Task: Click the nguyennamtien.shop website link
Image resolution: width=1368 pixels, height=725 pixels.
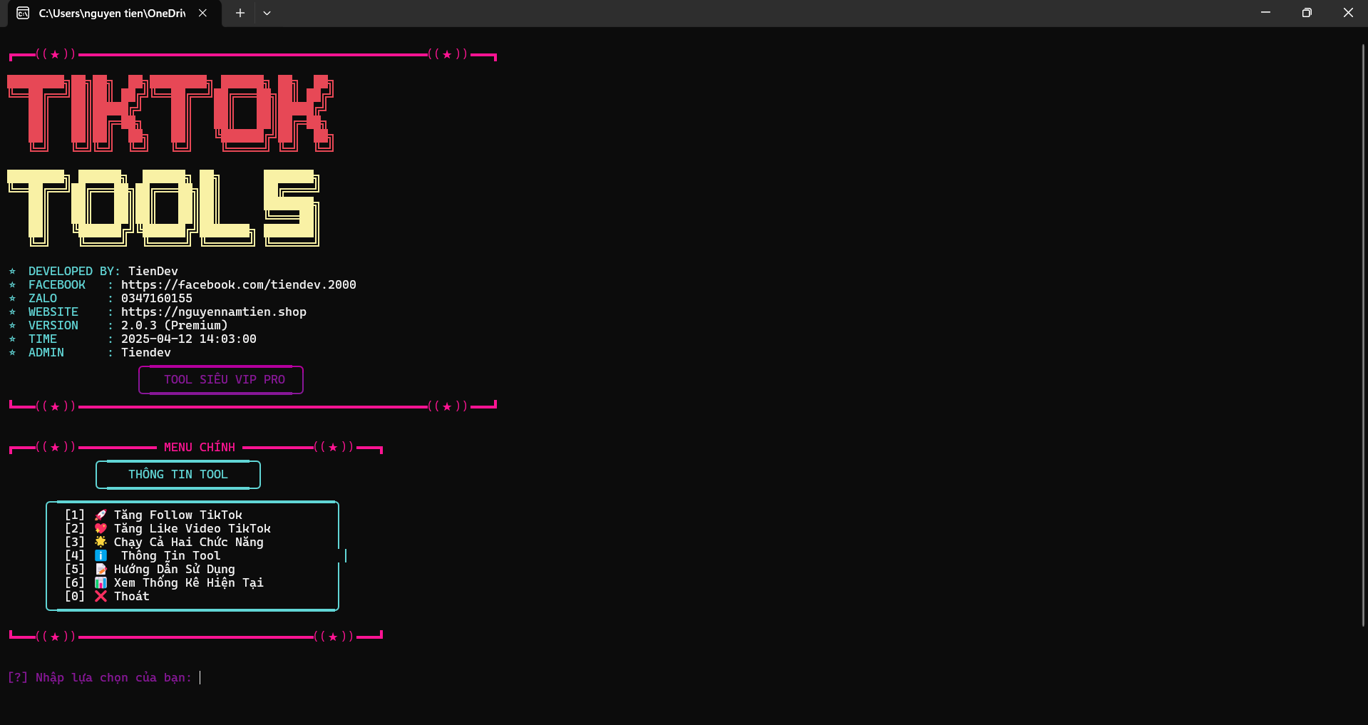Action: coord(213,312)
